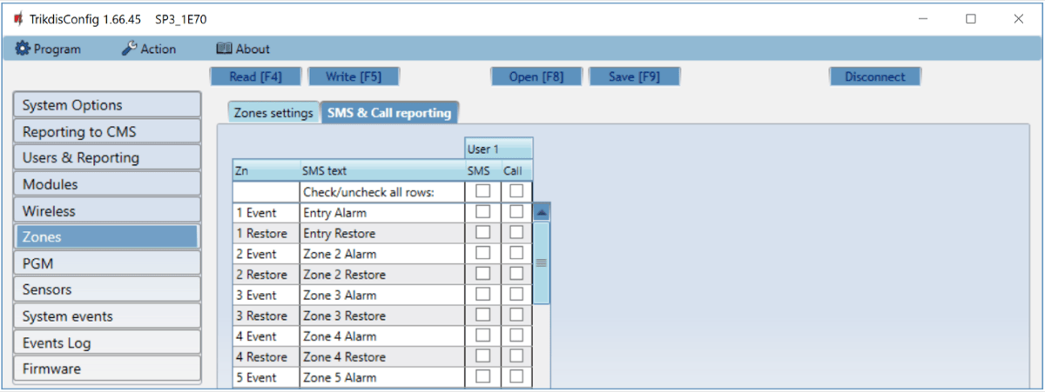Enable Call for Zone 2 Alarm row
The width and height of the screenshot is (1045, 392).
click(x=516, y=253)
